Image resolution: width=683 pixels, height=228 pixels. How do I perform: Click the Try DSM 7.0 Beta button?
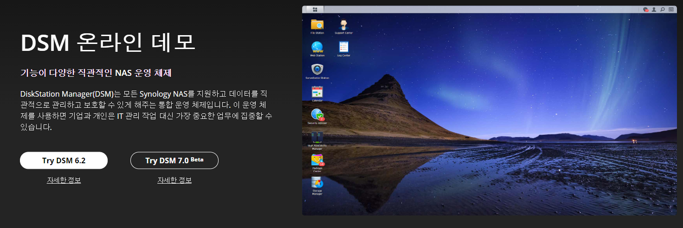click(174, 160)
